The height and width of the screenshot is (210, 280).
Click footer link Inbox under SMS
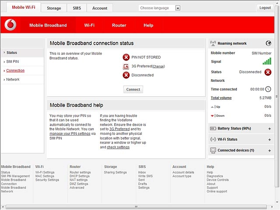click(142, 172)
